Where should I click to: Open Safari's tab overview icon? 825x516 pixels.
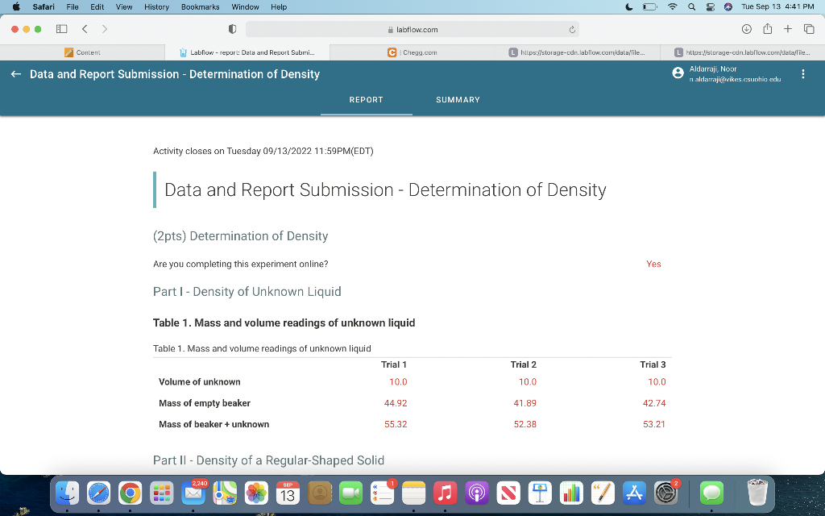pos(809,28)
